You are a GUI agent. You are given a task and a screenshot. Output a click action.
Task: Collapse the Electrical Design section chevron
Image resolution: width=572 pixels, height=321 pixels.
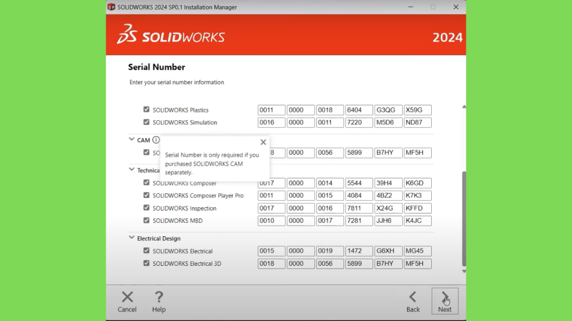(x=132, y=237)
